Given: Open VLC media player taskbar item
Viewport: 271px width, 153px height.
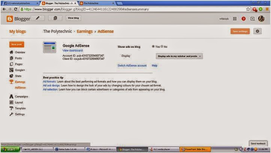Looking at the screenshot, I should coord(163,149).
